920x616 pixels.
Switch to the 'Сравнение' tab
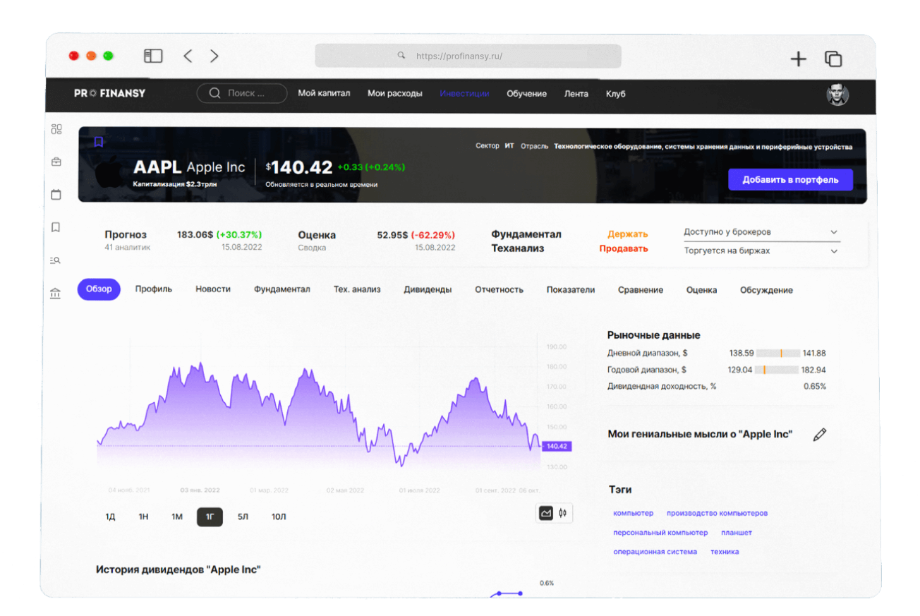tap(641, 290)
